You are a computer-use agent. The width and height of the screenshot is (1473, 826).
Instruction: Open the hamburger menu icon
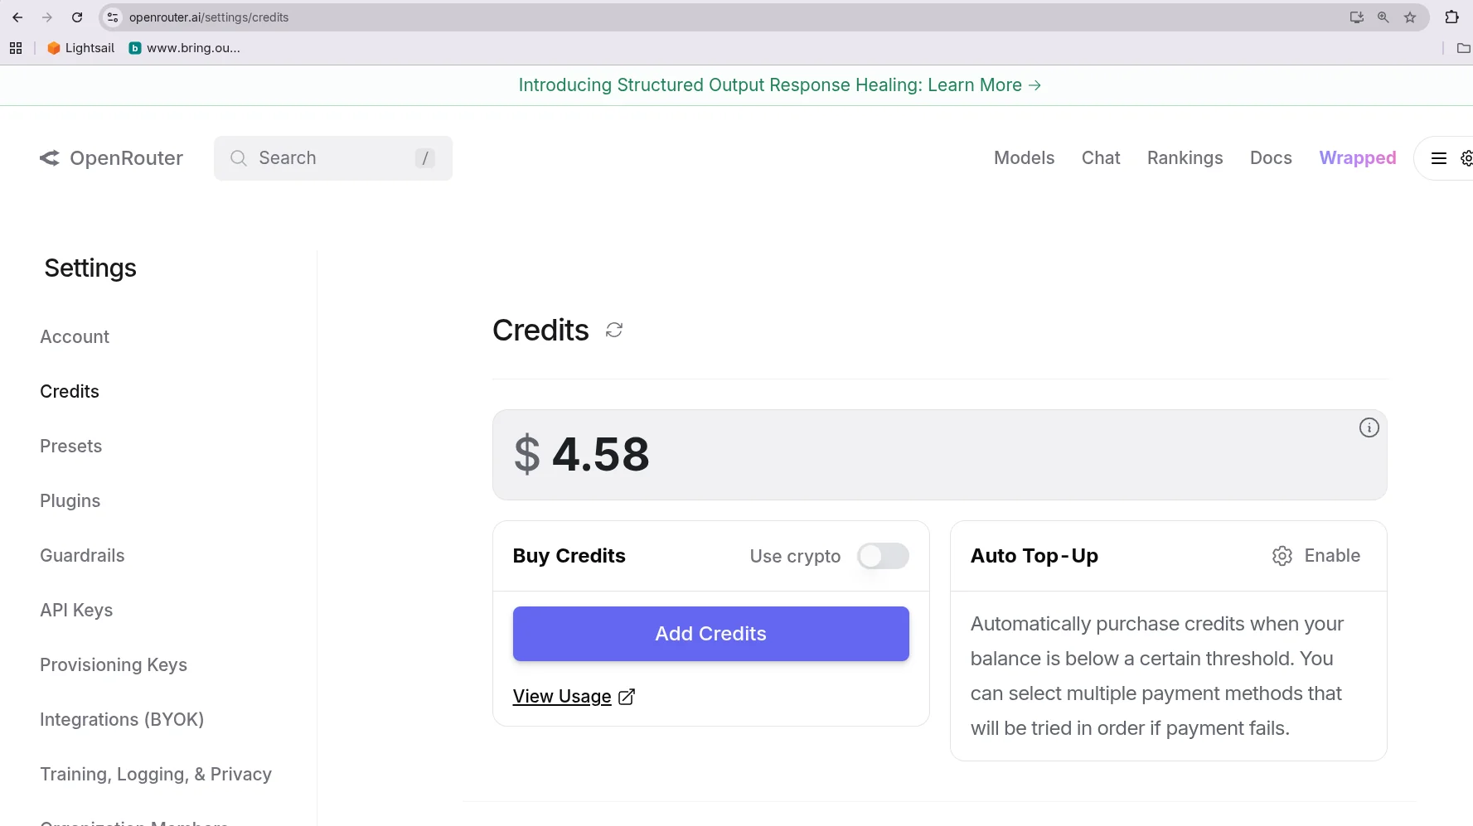[1438, 158]
